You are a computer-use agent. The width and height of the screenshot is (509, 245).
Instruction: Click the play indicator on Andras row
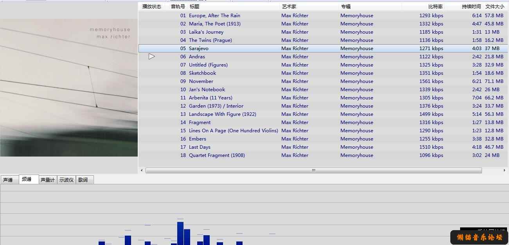tap(152, 57)
